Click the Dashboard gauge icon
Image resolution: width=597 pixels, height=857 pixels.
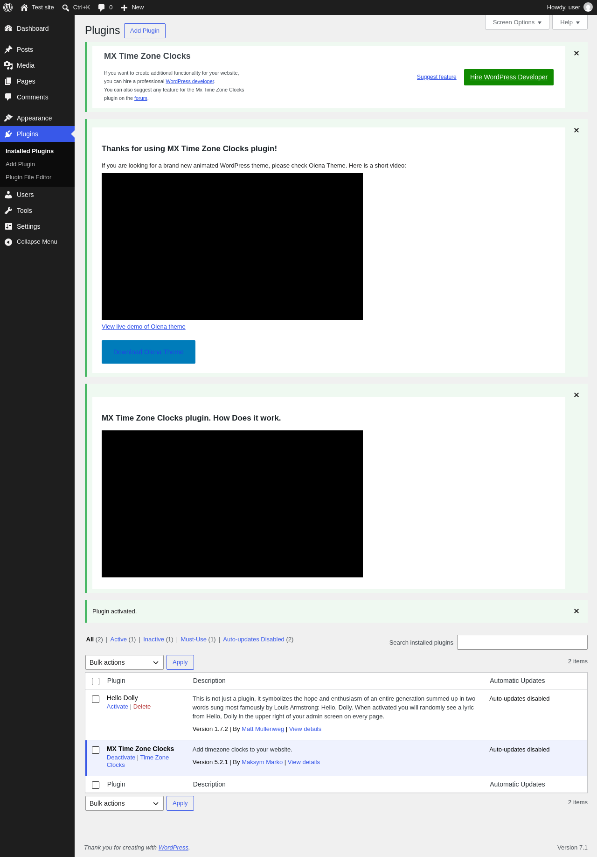click(8, 28)
